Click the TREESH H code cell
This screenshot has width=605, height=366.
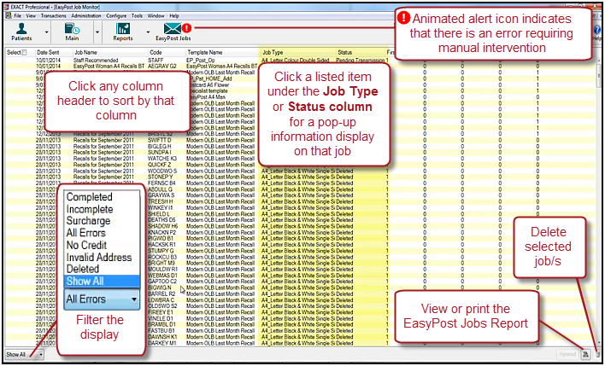161,201
